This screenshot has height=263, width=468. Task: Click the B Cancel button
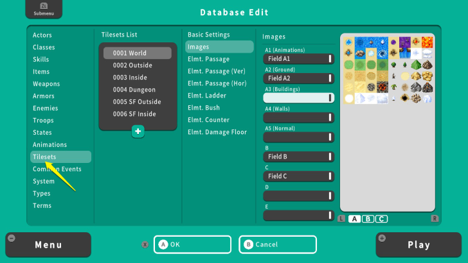click(x=278, y=244)
